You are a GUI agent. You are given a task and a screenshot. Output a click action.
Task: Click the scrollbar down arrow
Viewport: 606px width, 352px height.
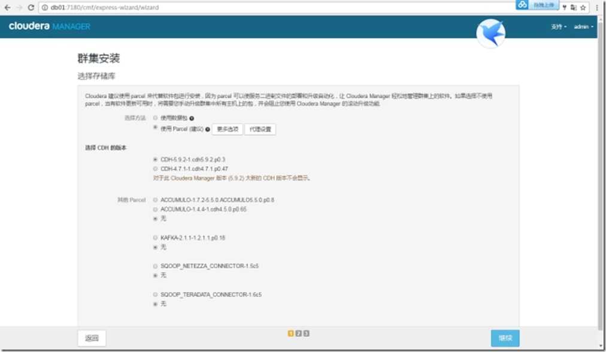click(x=601, y=346)
